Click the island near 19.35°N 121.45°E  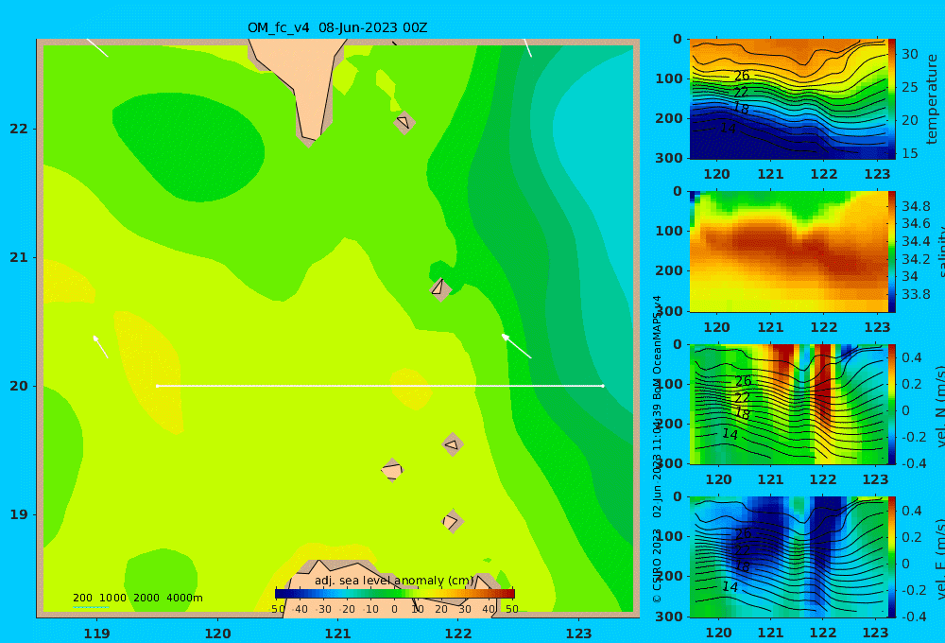[392, 470]
